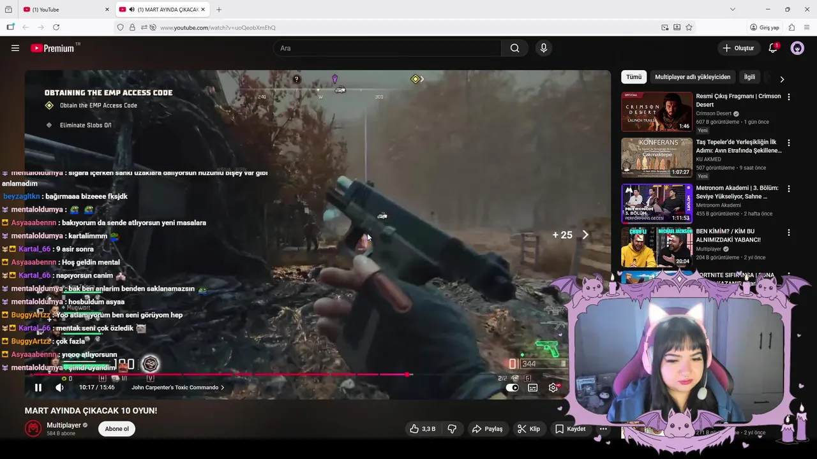Open the three-dot more actions under the video

(x=603, y=429)
